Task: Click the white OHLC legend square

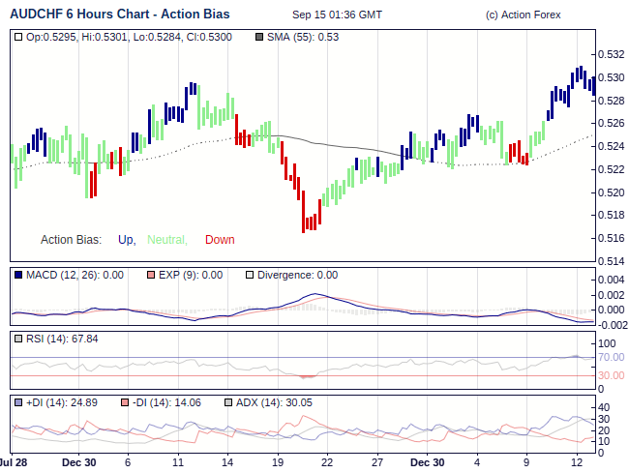Action: pos(19,37)
